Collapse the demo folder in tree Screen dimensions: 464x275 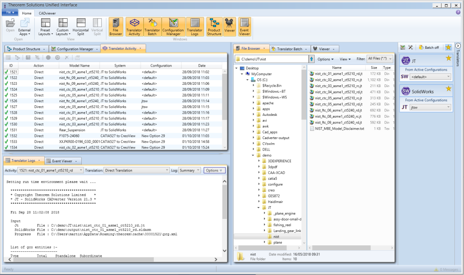253,156
